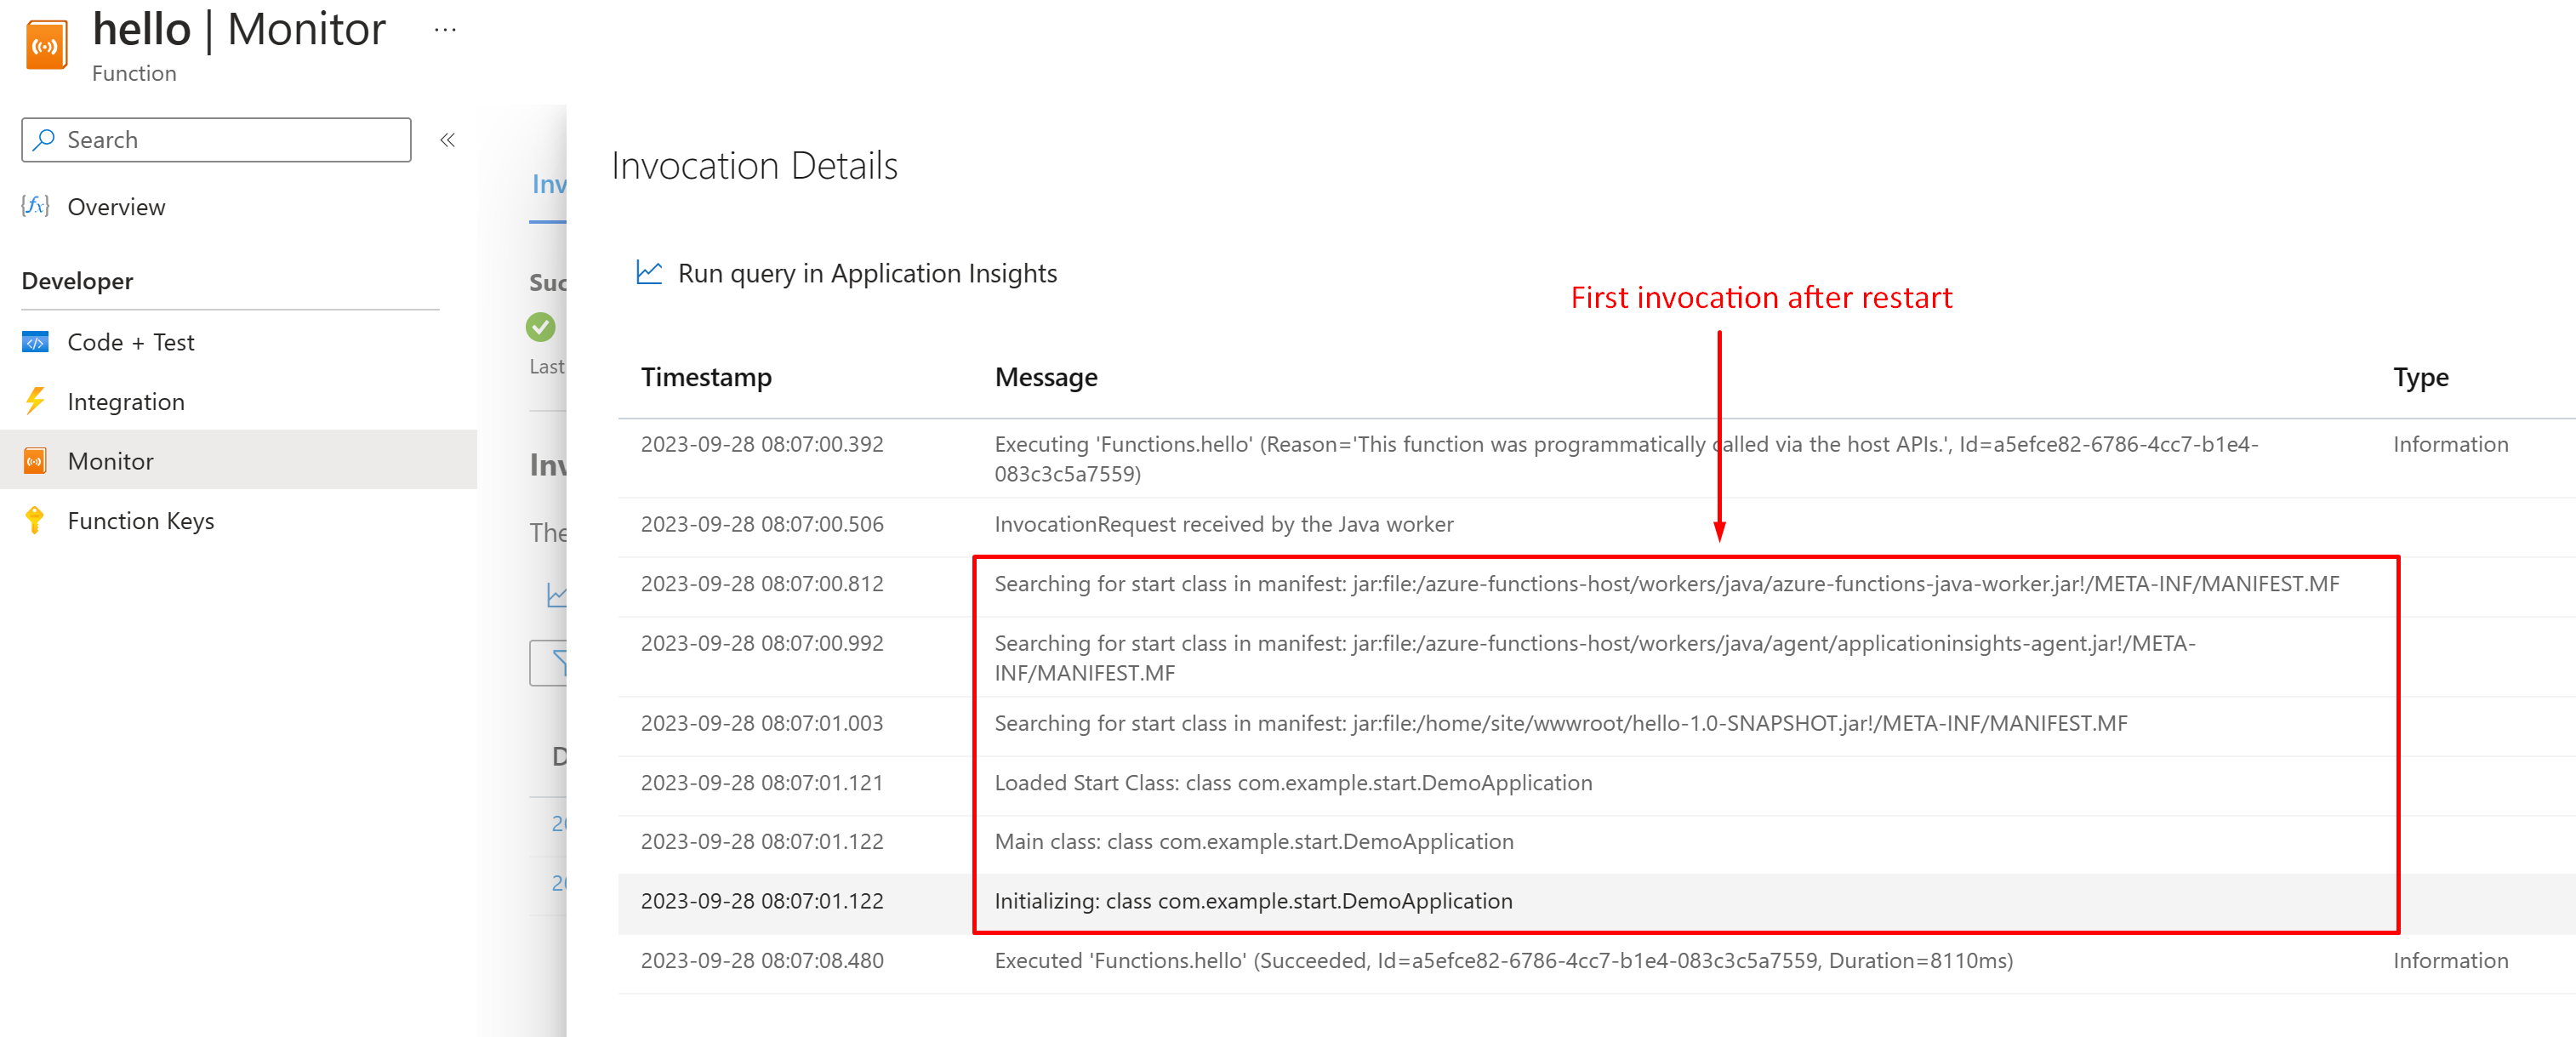Screen dimensions: 2576x1037
Task: Sort table by the Timestamp column
Action: [x=706, y=377]
